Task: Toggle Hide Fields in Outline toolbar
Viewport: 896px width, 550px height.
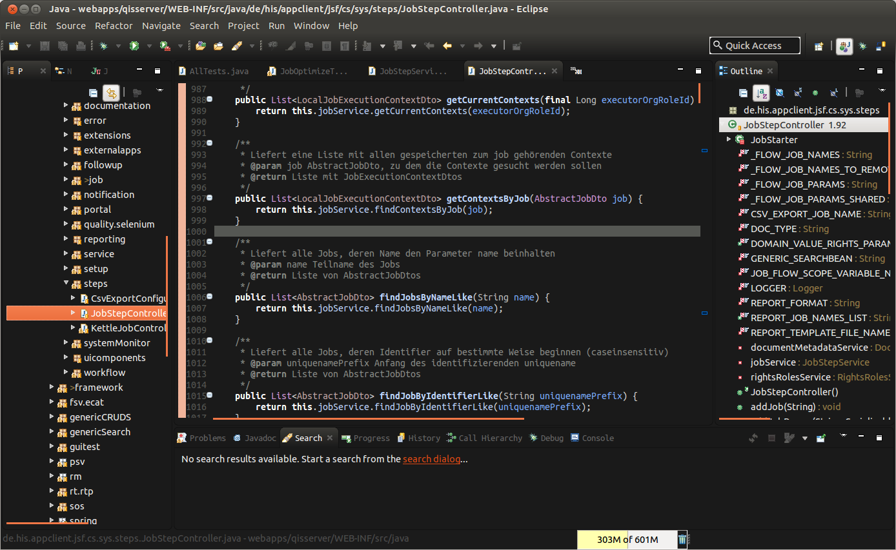Action: click(779, 93)
